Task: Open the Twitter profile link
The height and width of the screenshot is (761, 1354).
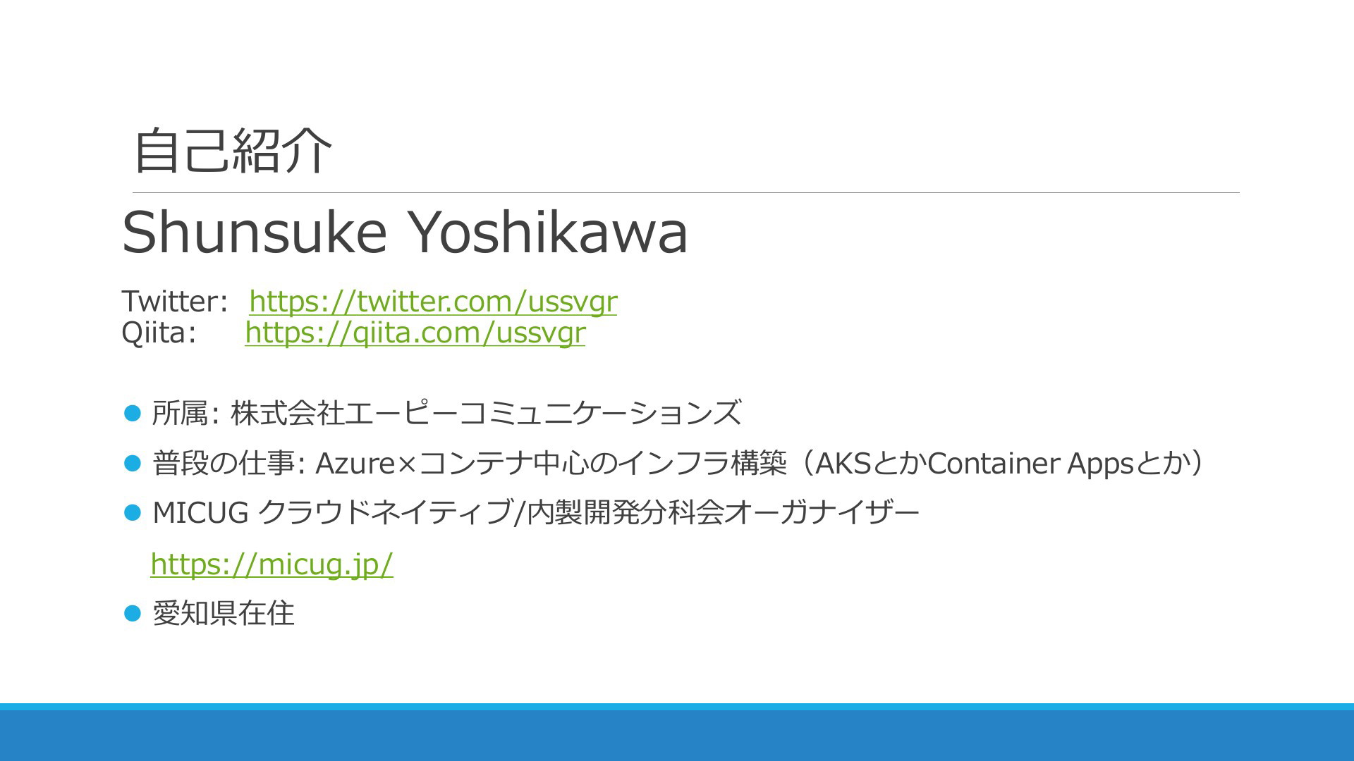Action: coord(433,302)
